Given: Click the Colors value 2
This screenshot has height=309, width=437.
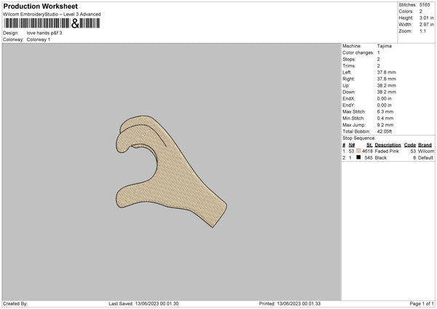Looking at the screenshot, I should coord(420,12).
